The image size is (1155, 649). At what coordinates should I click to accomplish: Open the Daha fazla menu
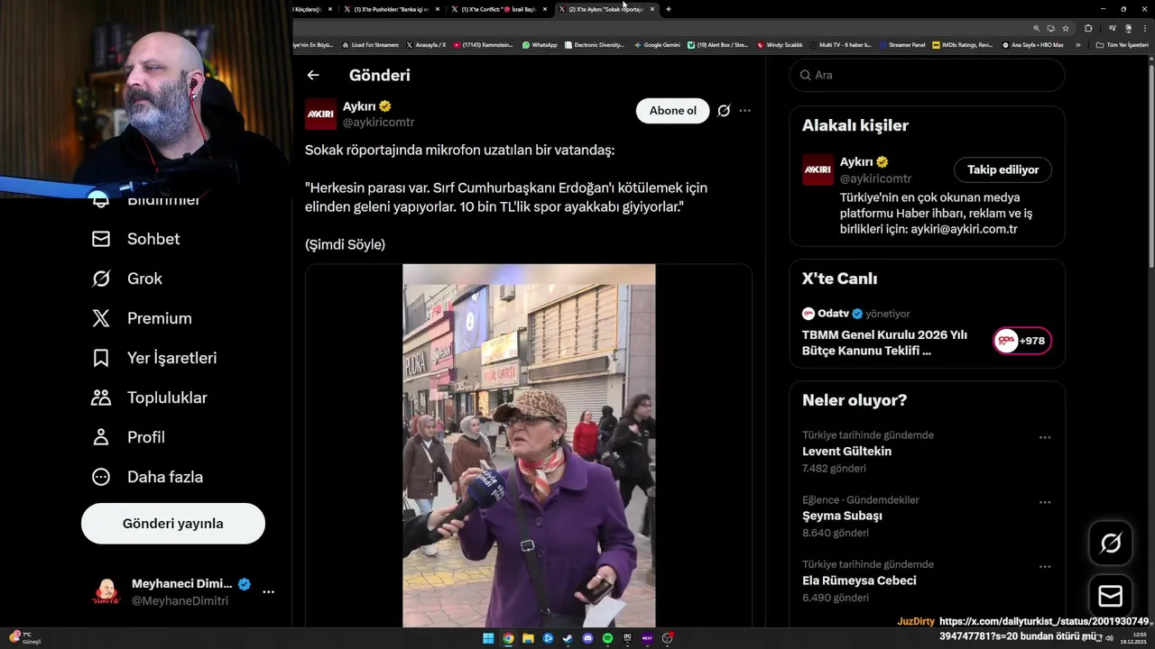point(147,477)
